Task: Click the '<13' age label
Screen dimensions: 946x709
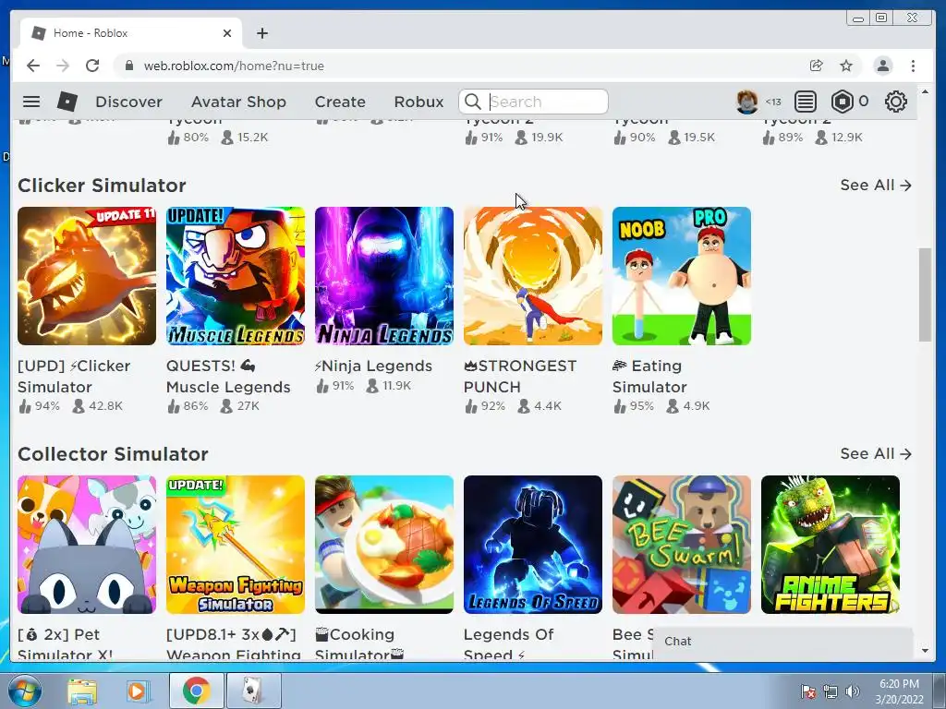Action: click(773, 102)
